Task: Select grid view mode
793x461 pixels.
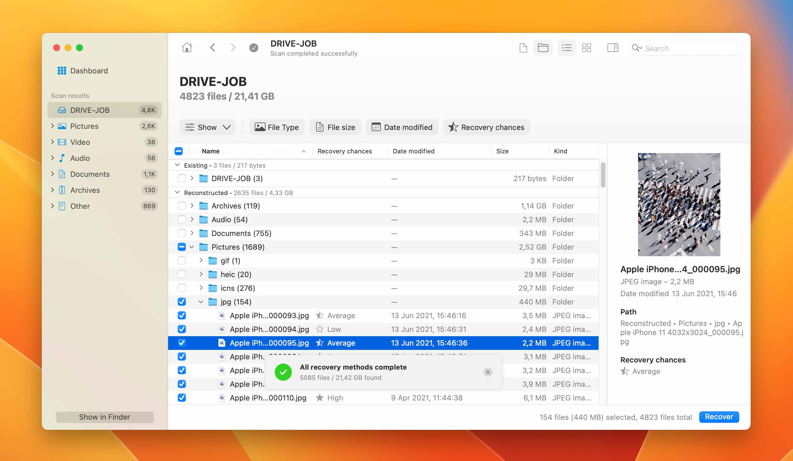Action: point(587,48)
